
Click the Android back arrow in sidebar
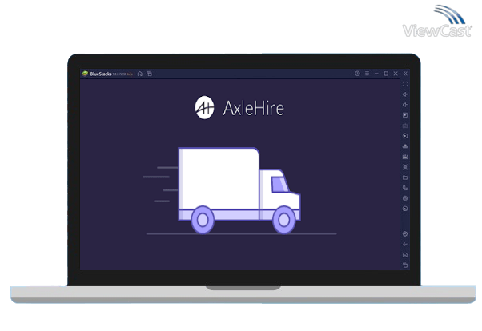(405, 245)
